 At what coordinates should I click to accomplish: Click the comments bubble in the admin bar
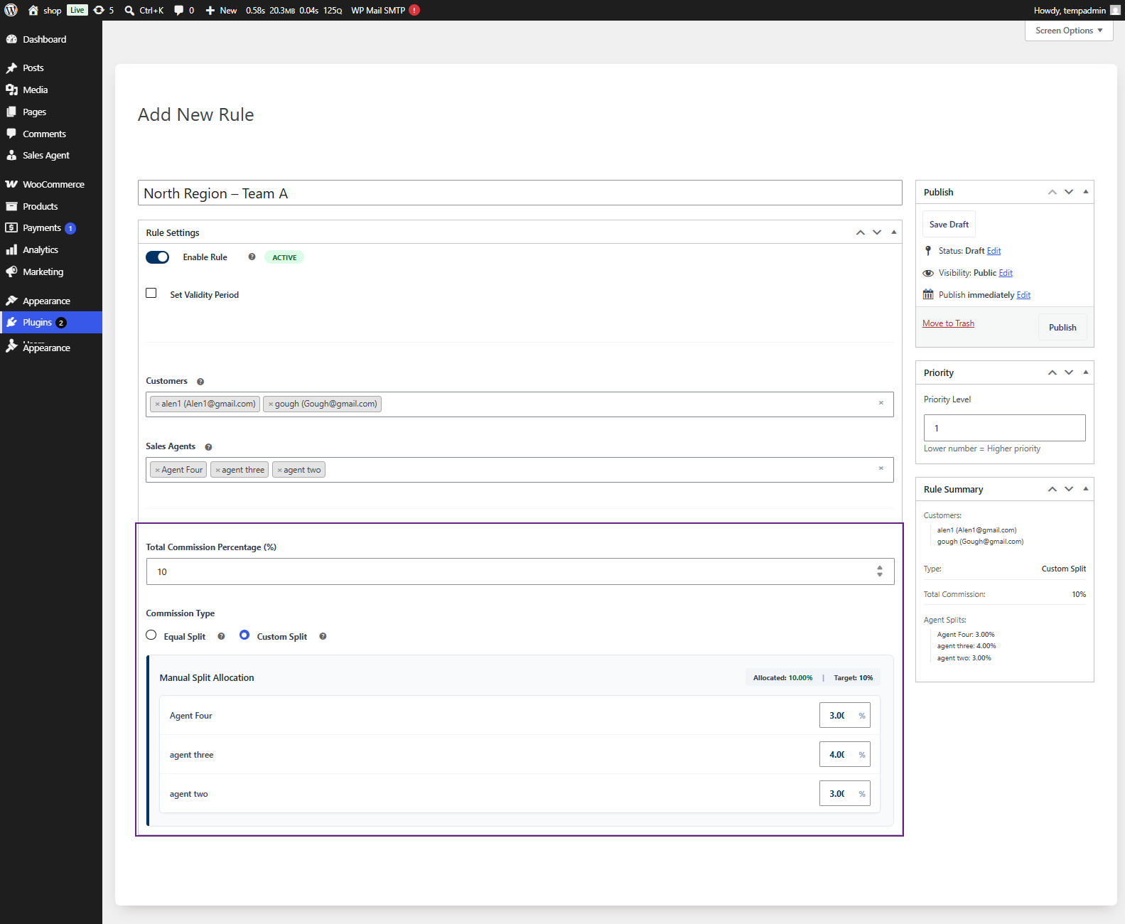(178, 10)
